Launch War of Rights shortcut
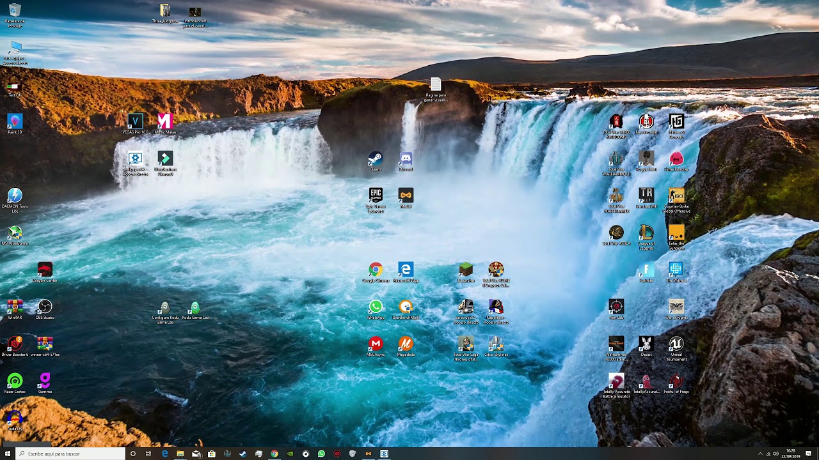The height and width of the screenshot is (460, 819). (x=676, y=309)
